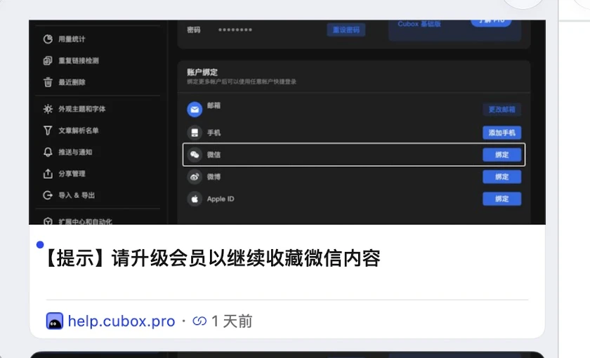Click the 导入 & 导出 icon

click(x=48, y=195)
